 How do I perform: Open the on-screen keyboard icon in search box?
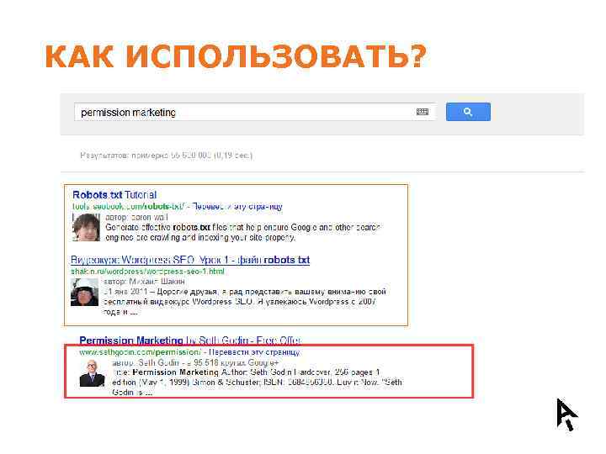click(x=423, y=112)
